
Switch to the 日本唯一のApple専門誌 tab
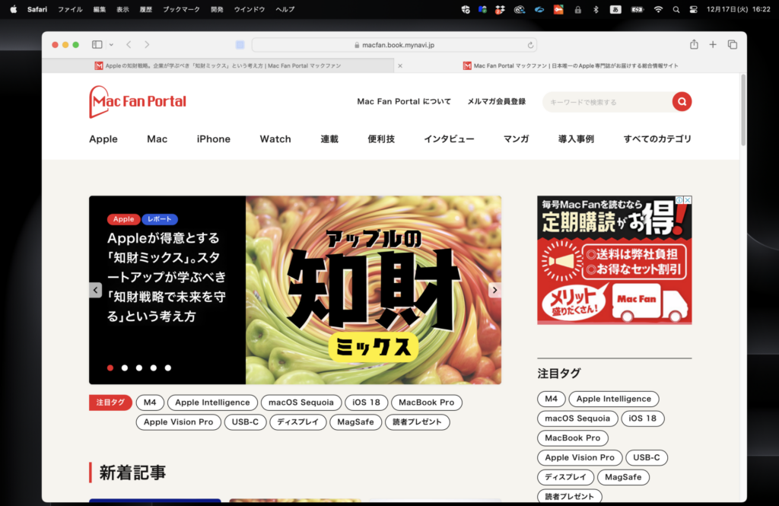click(x=571, y=65)
